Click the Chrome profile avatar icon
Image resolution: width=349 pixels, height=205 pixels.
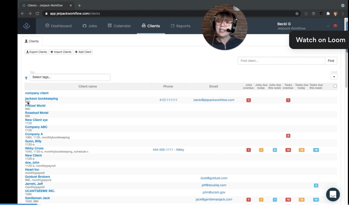pos(335,14)
